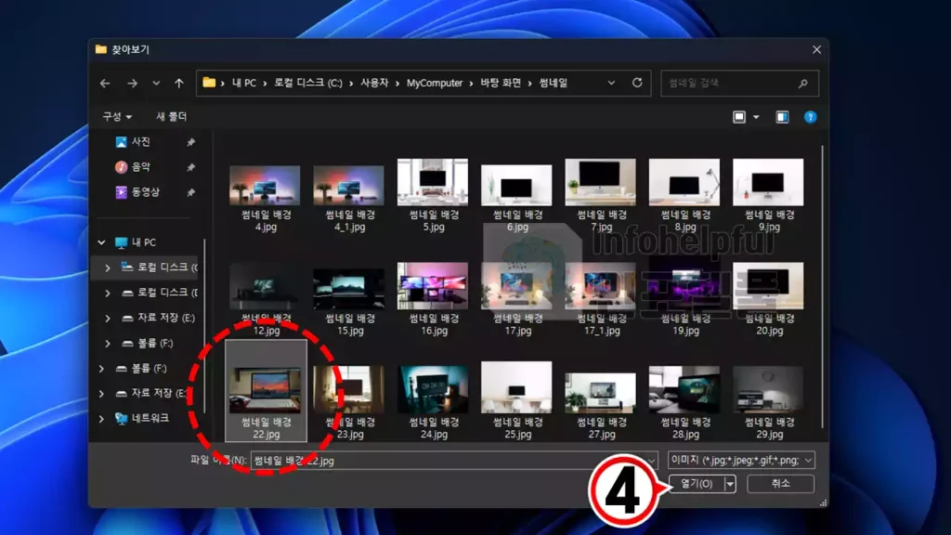
Task: Jump to 바탕 화면 in the address breadcrumb
Action: click(x=501, y=83)
